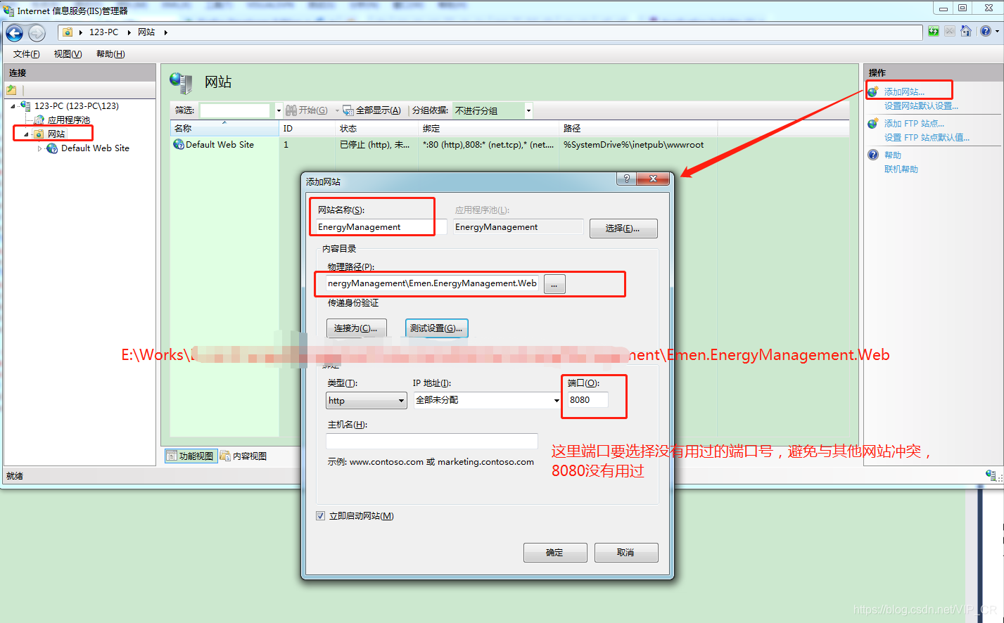The width and height of the screenshot is (1004, 623).
Task: Click the 端口 field showing 8080
Action: click(587, 399)
